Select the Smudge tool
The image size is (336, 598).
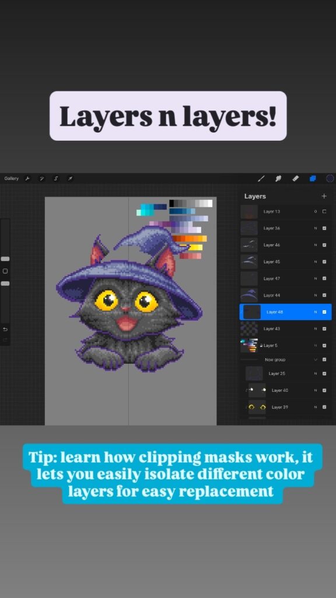[278, 179]
